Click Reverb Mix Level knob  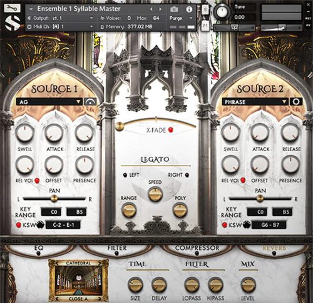[x=248, y=285]
